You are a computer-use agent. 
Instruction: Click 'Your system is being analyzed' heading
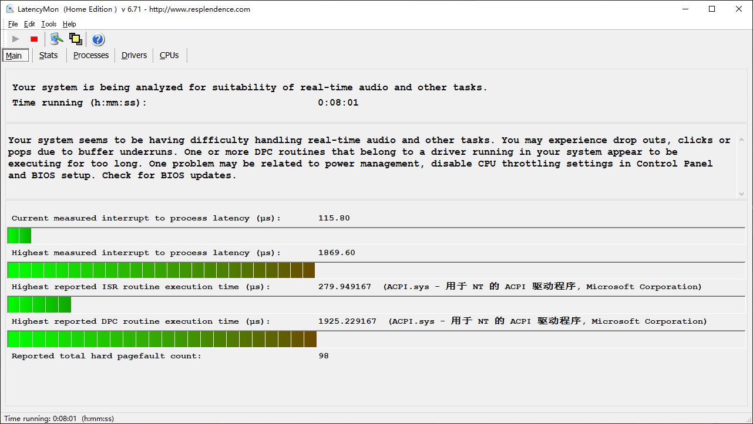pyautogui.click(x=250, y=87)
